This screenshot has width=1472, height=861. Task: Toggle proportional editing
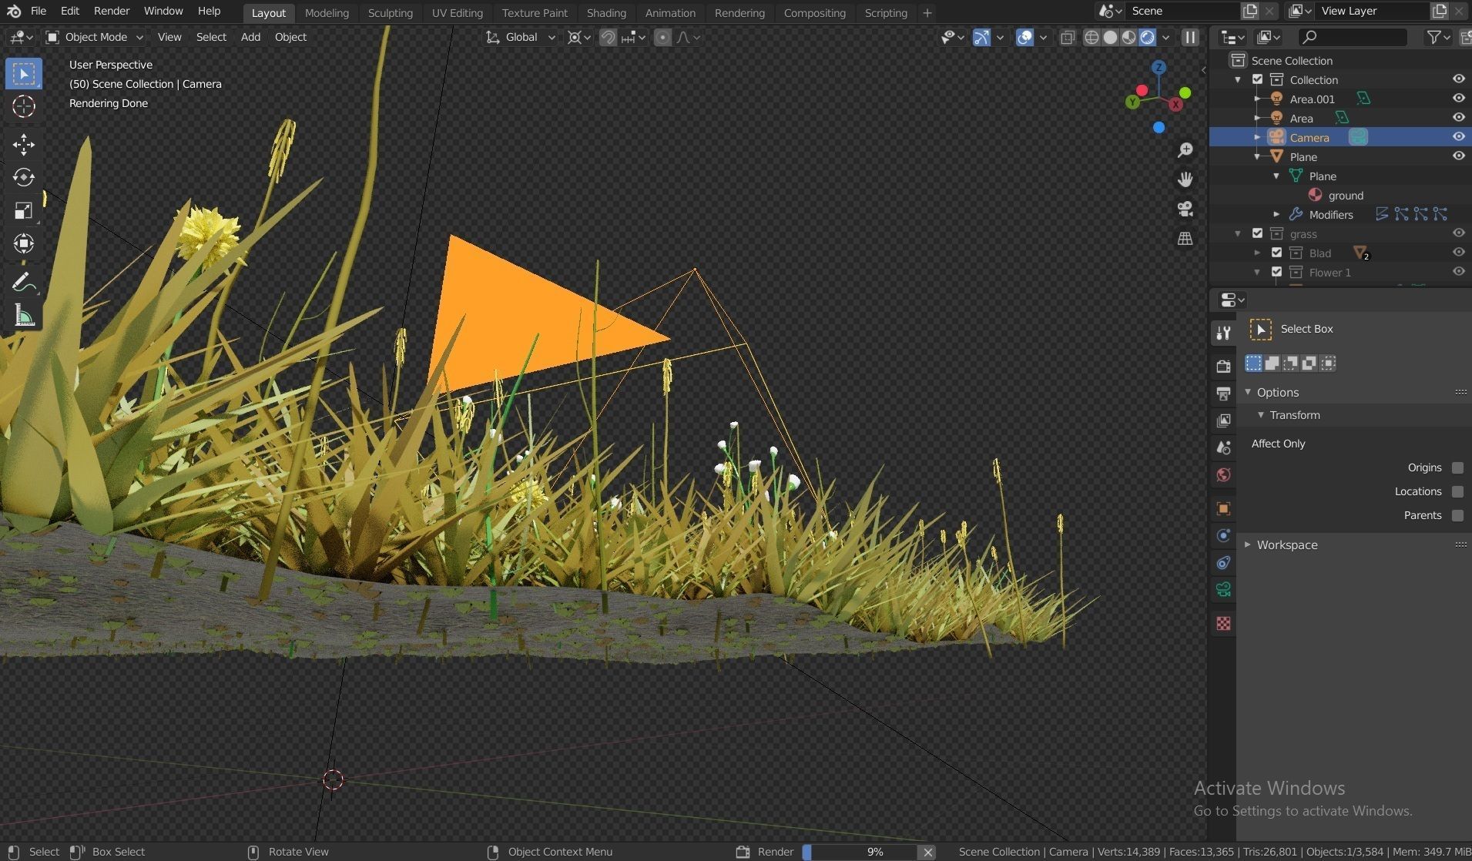coord(662,37)
